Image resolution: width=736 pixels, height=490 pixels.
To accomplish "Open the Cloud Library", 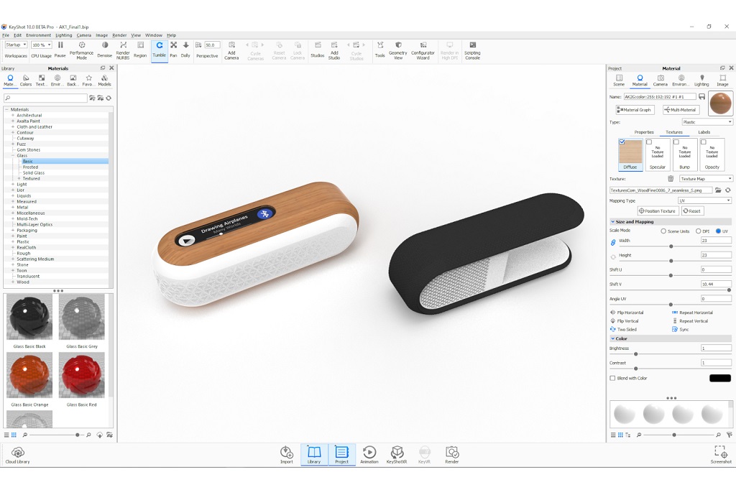I will click(18, 455).
